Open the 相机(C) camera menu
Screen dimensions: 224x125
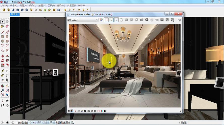point(33,5)
